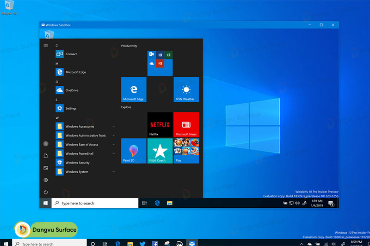Screen dimensions: 370x246
Task: Click the letter O header in the app list
Action: (x=56, y=82)
